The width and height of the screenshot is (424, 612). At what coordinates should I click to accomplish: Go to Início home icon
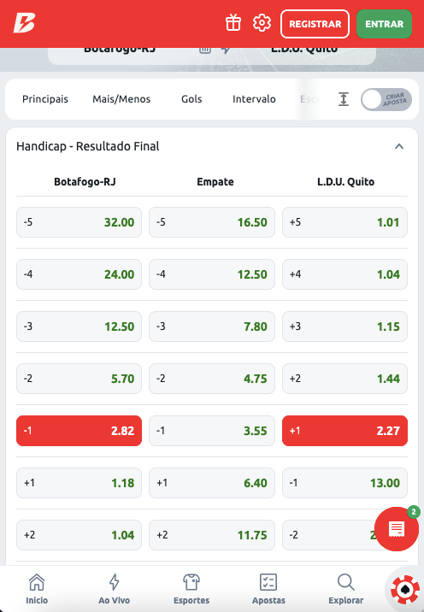[x=37, y=589]
